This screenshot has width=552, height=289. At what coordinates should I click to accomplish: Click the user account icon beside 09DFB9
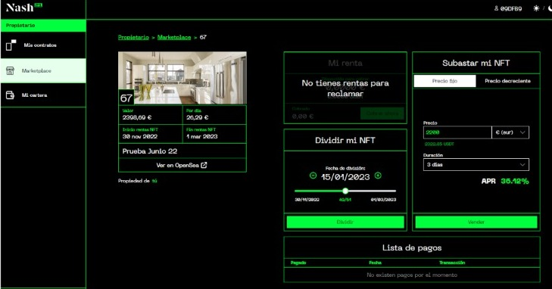[496, 8]
